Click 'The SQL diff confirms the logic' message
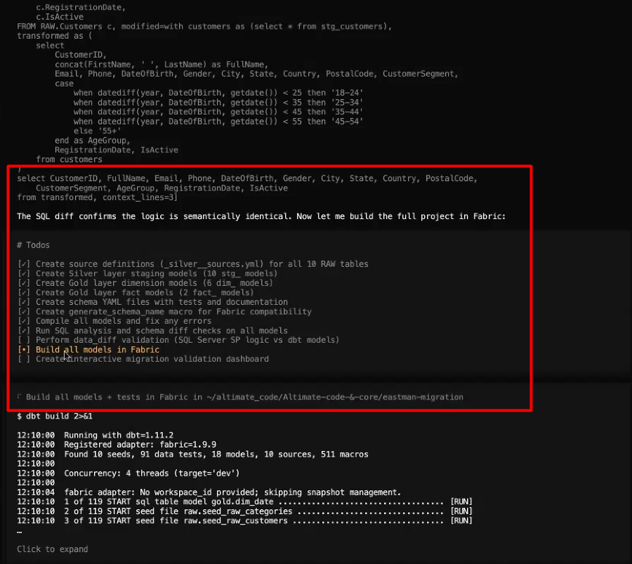 pos(261,216)
